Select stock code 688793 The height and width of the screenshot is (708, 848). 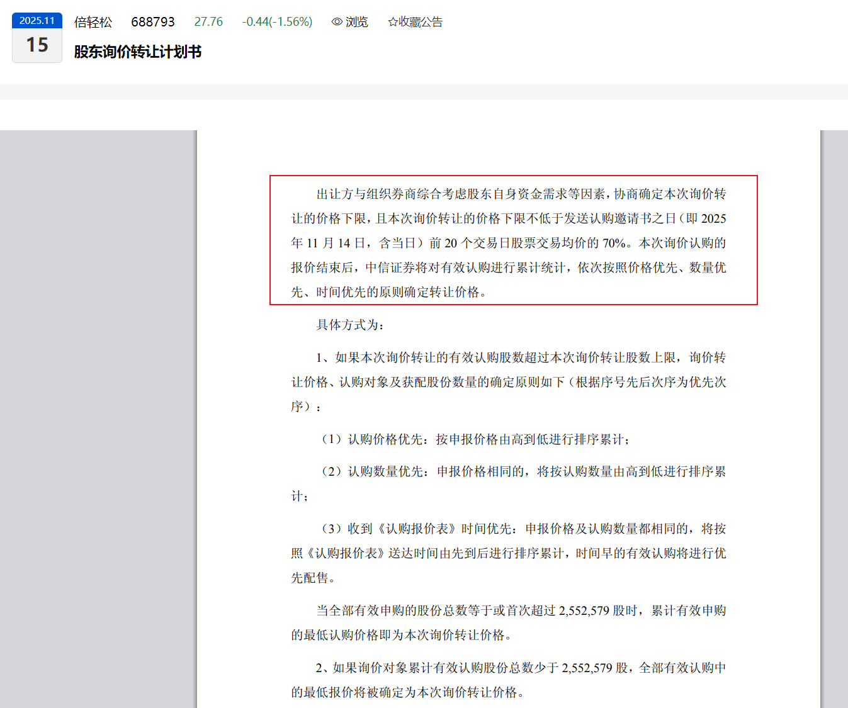click(153, 22)
